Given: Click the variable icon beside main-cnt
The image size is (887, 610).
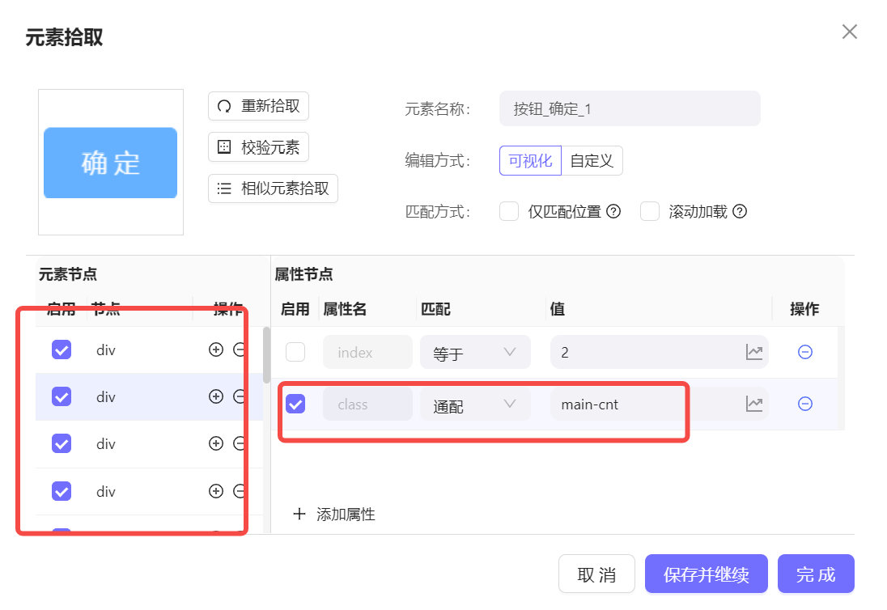Looking at the screenshot, I should pos(753,404).
